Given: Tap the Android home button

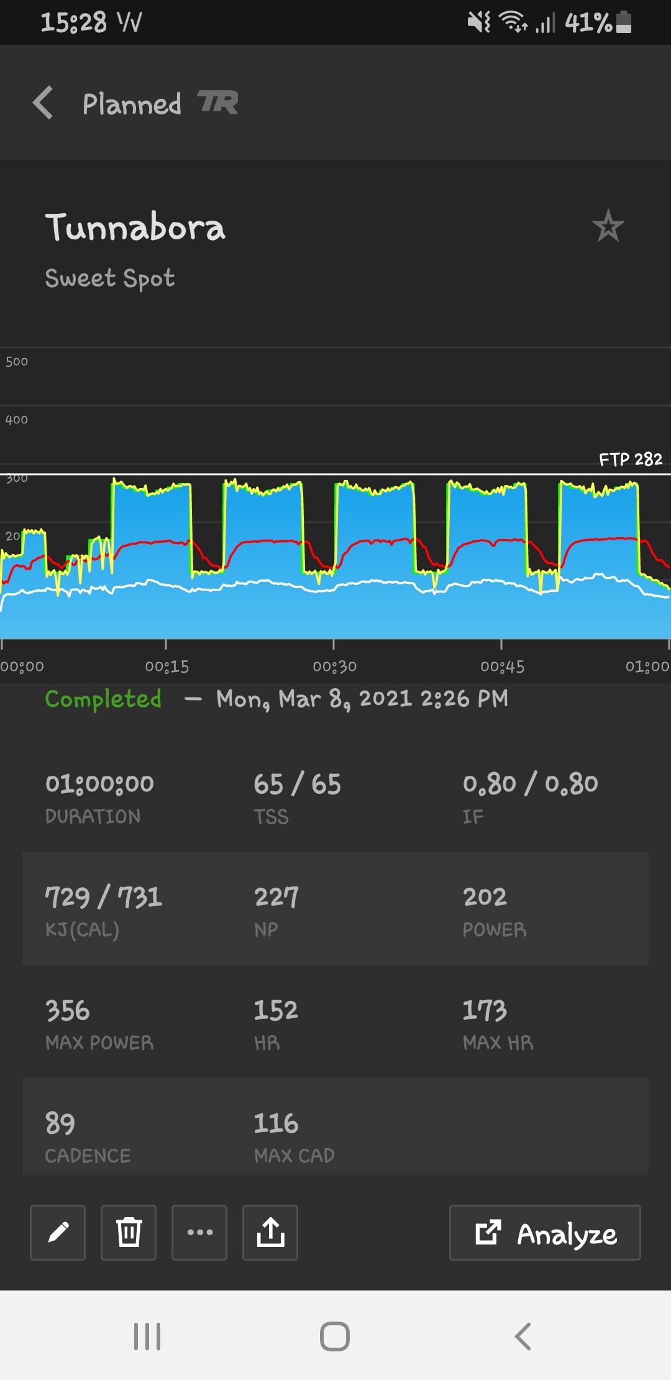Looking at the screenshot, I should click(335, 1336).
